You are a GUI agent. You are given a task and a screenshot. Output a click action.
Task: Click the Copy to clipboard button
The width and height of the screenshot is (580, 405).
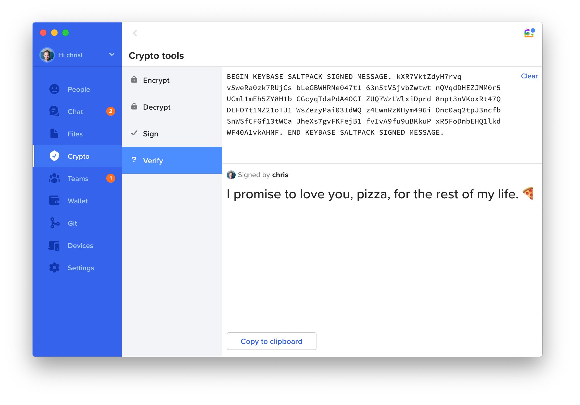coord(271,341)
